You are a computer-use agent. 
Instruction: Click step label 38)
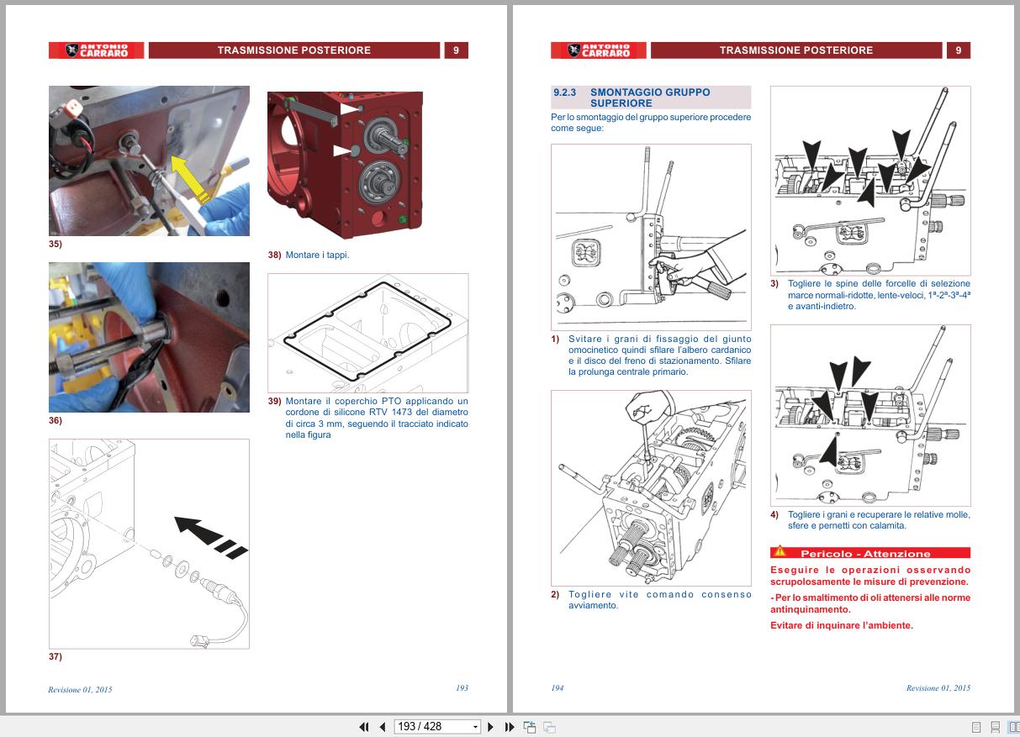[x=274, y=255]
